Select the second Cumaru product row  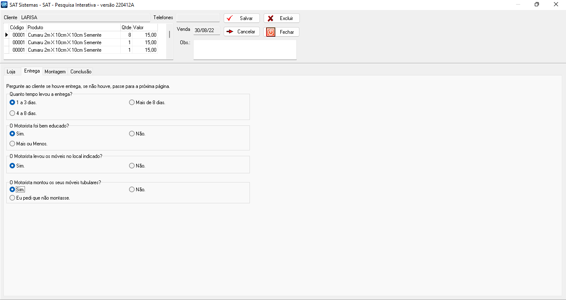pos(65,42)
